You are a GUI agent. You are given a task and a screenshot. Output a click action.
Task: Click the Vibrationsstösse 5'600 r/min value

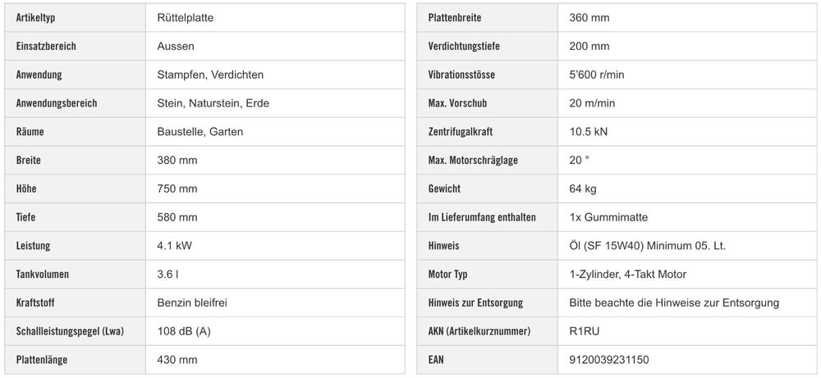click(597, 75)
